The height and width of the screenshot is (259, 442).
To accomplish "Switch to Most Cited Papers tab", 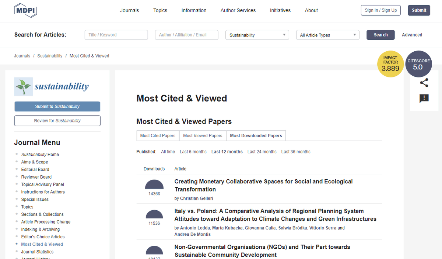I will pyautogui.click(x=158, y=136).
